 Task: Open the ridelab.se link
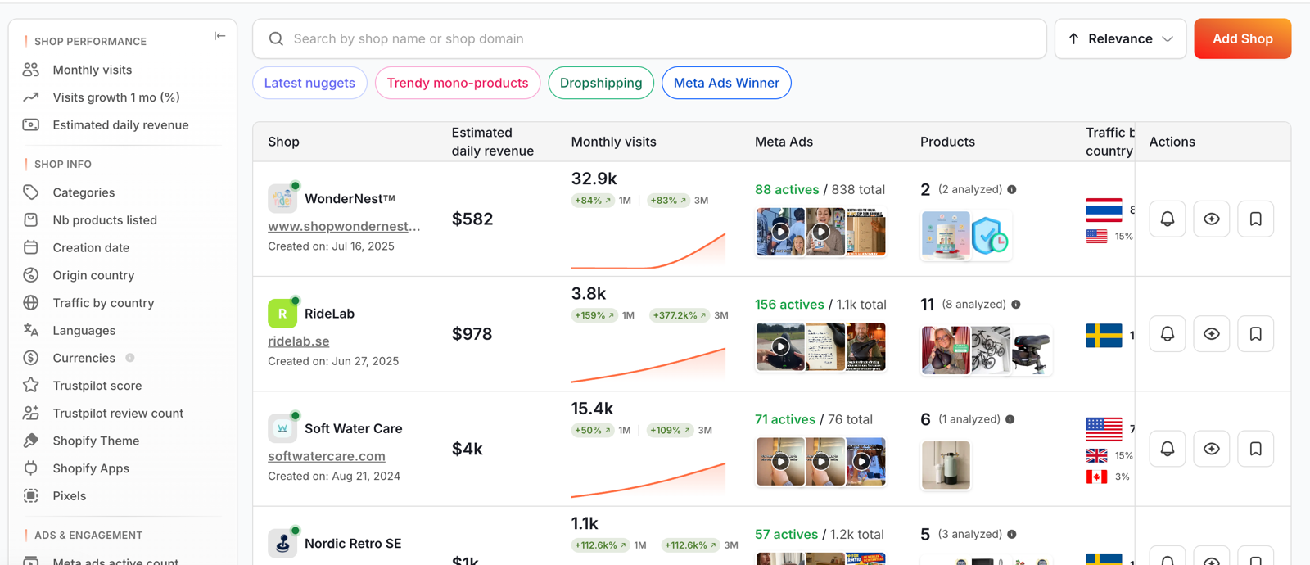[x=299, y=341]
